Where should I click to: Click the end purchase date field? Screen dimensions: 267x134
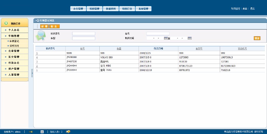tap(179, 38)
